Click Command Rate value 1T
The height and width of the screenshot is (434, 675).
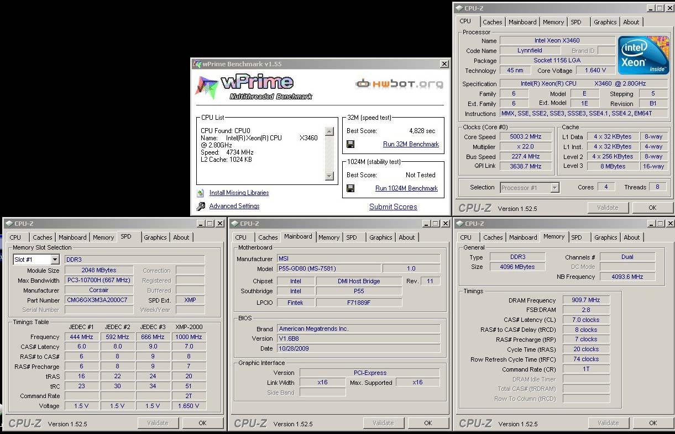(x=586, y=369)
